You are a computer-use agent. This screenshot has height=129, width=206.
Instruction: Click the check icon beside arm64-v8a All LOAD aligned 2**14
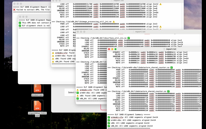(109, 120)
